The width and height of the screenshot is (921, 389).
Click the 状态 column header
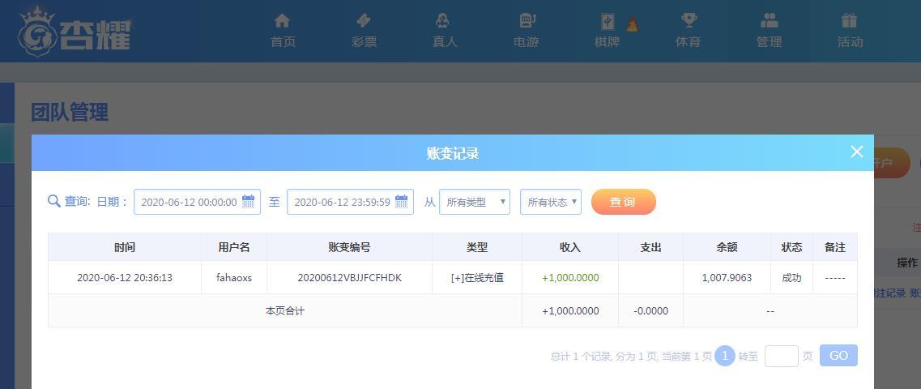(x=791, y=247)
